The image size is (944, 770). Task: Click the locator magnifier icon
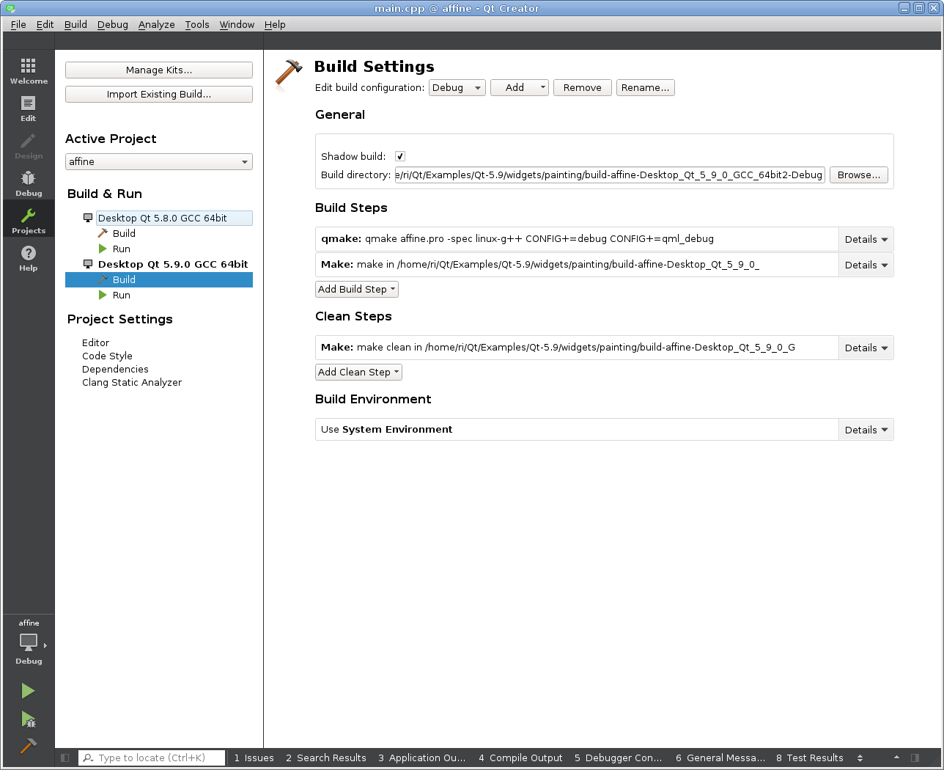89,758
